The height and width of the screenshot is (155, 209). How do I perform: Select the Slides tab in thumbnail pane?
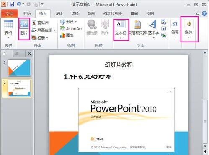(x=5, y=53)
